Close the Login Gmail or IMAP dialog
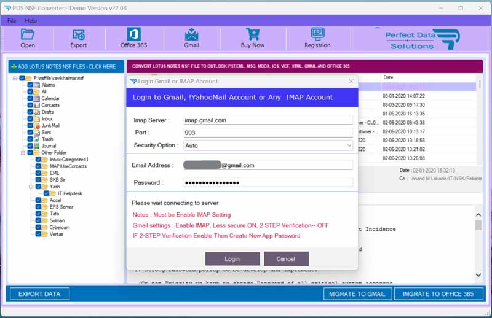 (x=351, y=82)
